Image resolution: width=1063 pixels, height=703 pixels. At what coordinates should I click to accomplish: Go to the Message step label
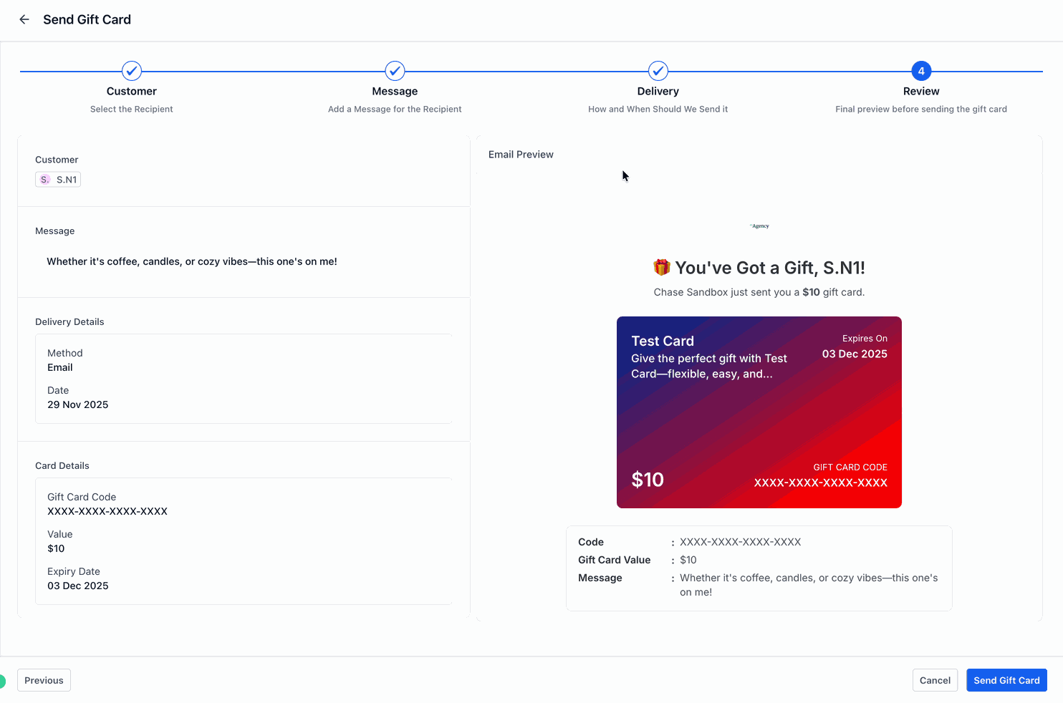395,91
